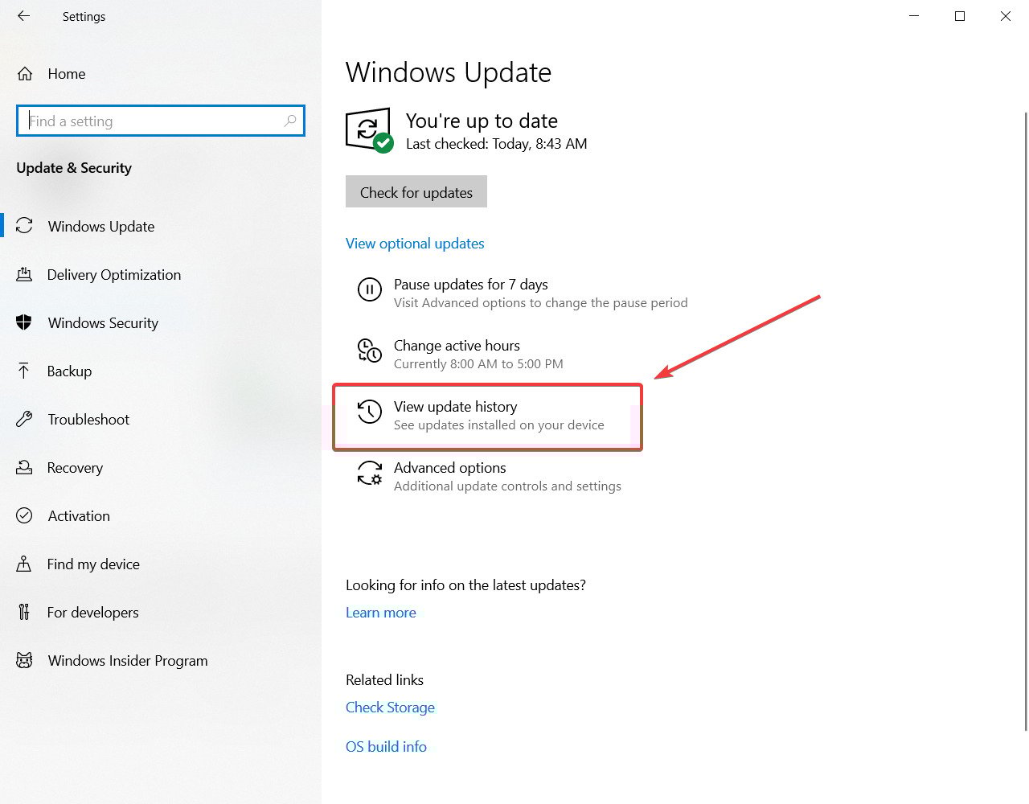Click the Activation checkmark circle icon
This screenshot has width=1029, height=804.
(x=24, y=515)
